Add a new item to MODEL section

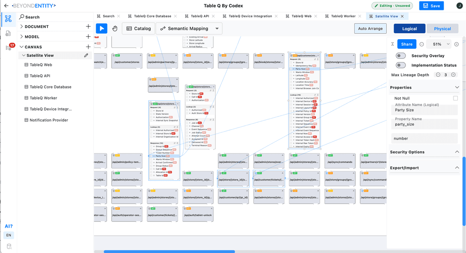tap(88, 37)
